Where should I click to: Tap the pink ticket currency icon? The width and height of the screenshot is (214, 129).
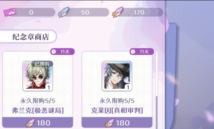(10, 12)
